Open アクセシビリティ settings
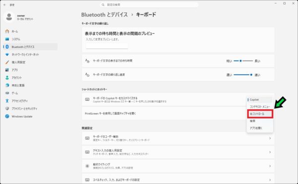 click(30, 101)
